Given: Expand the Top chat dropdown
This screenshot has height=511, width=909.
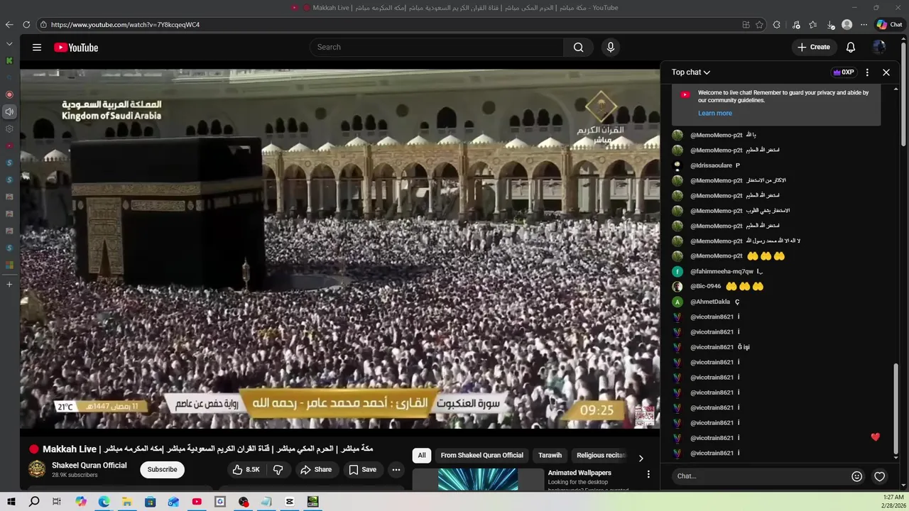Looking at the screenshot, I should pyautogui.click(x=691, y=72).
